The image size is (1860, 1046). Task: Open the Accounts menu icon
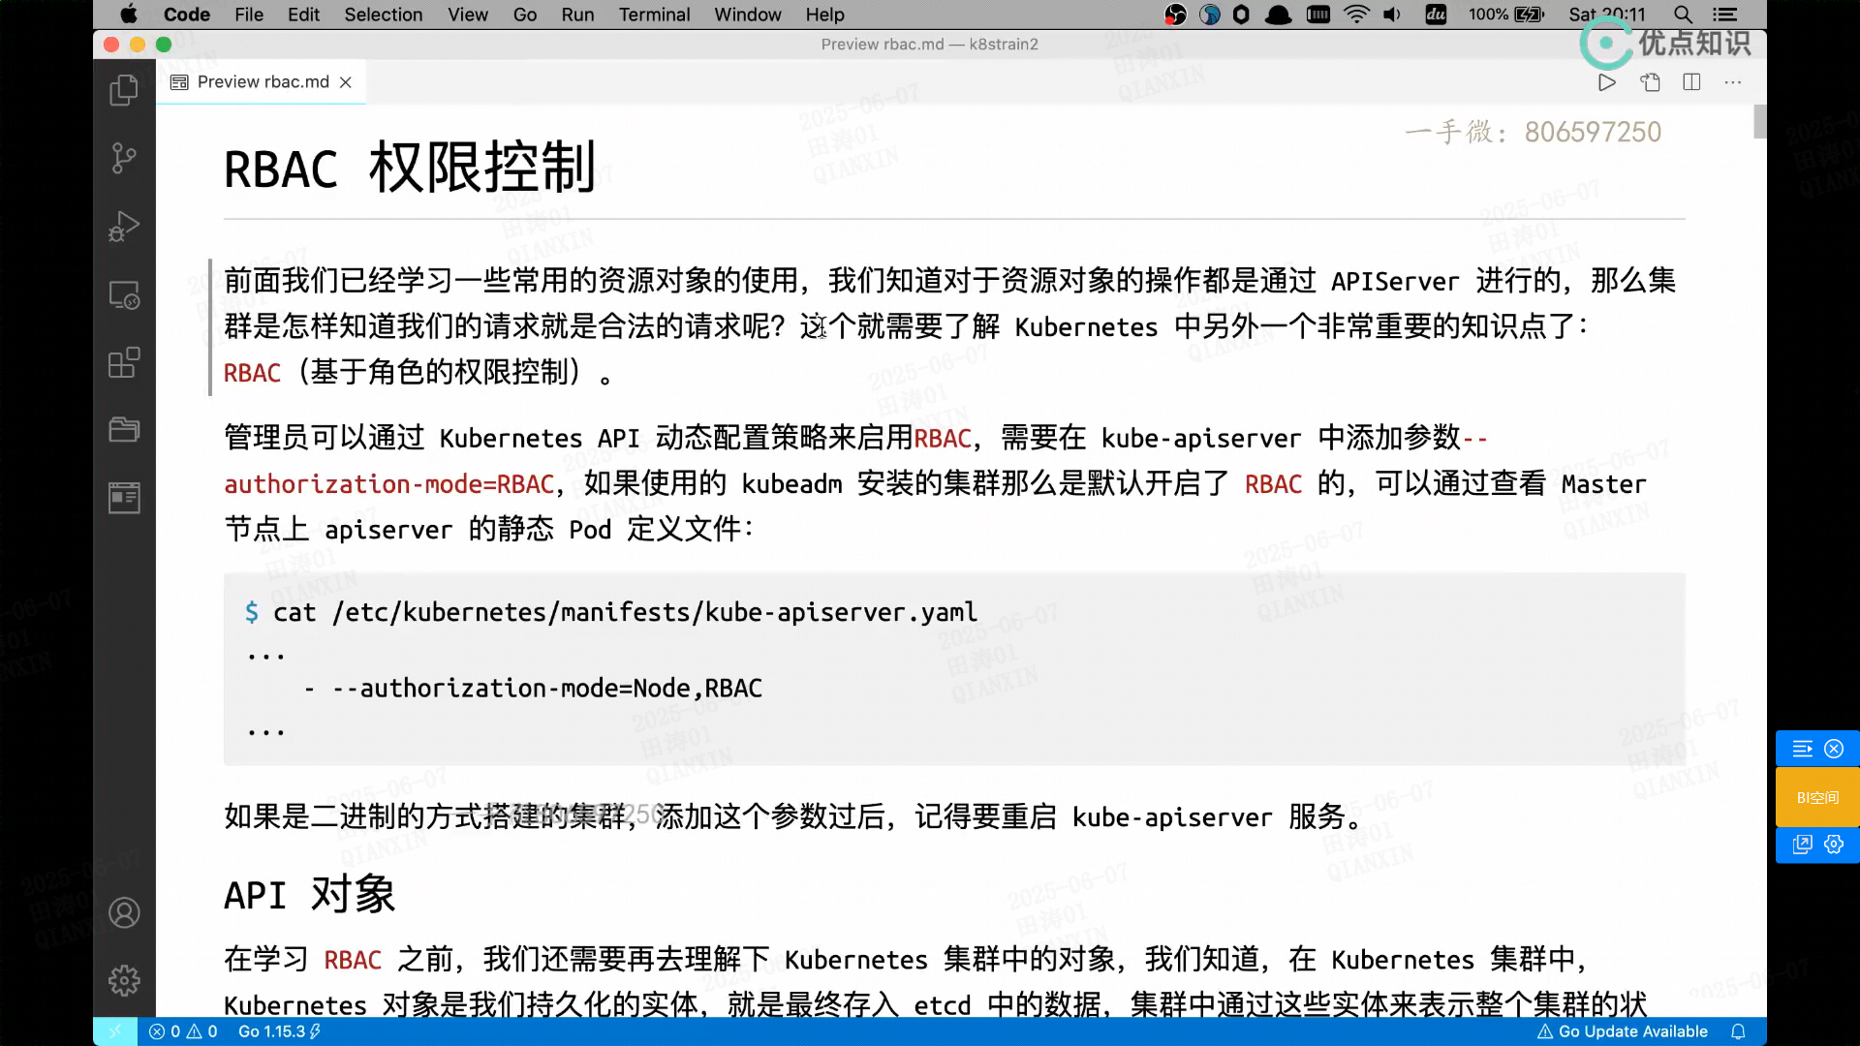pyautogui.click(x=124, y=912)
